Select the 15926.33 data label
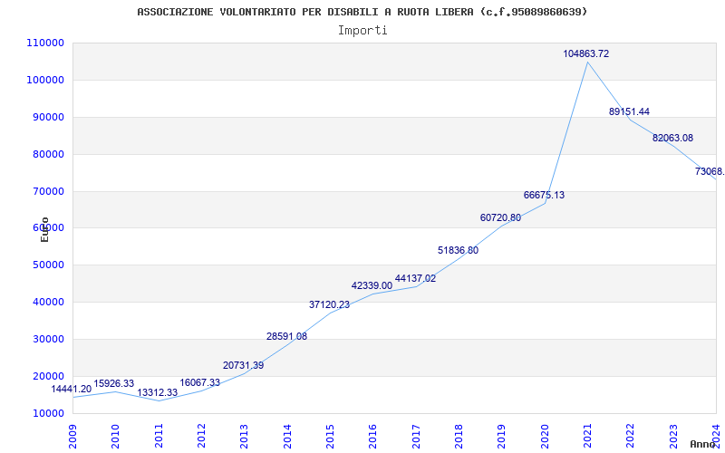 [114, 383]
